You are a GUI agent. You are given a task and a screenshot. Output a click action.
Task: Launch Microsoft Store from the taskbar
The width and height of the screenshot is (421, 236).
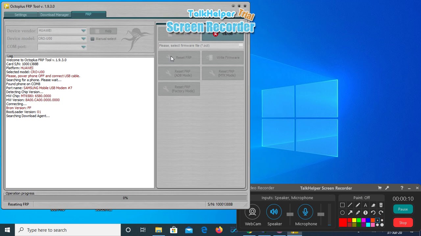[x=174, y=230]
